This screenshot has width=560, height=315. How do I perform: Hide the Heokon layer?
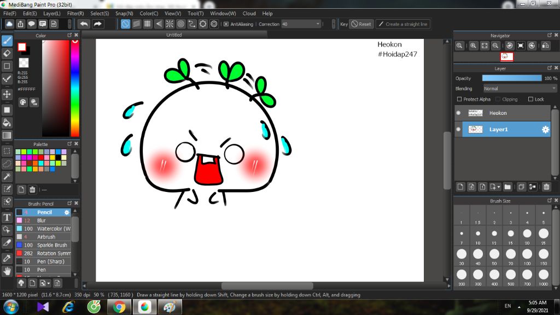tap(459, 113)
